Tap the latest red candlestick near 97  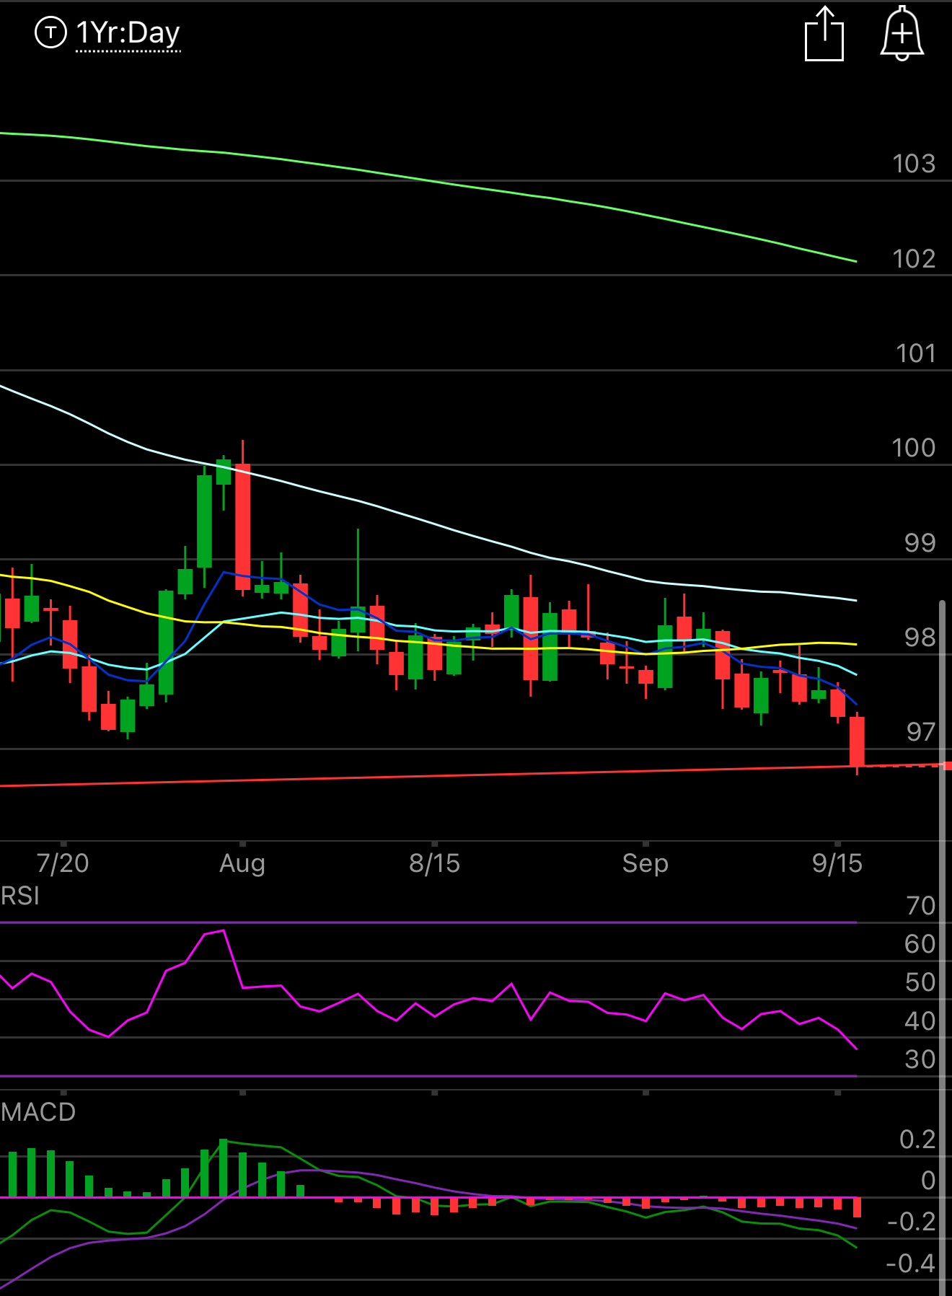click(x=857, y=743)
